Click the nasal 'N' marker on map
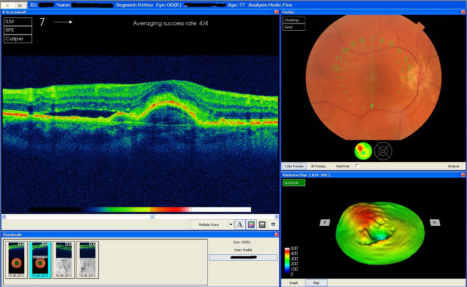The height and width of the screenshot is (287, 467). tap(435, 223)
